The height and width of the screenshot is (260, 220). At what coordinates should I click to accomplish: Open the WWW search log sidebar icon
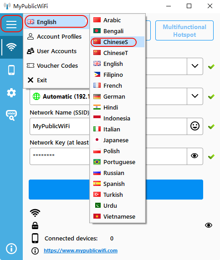coord(11,115)
